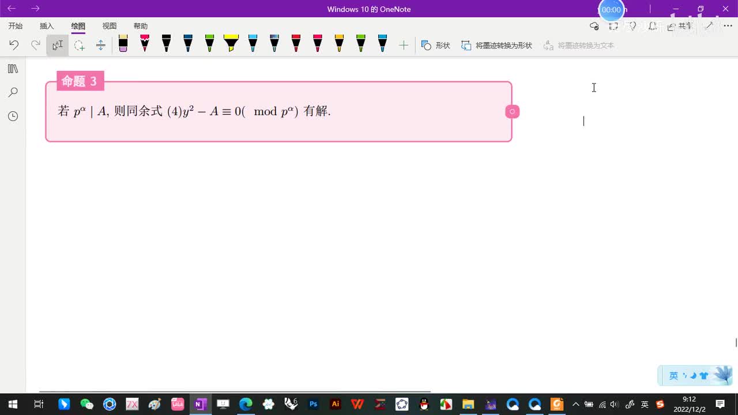Viewport: 738px width, 415px height.
Task: Choose the Insert or Remove Space tool
Action: pos(101,45)
